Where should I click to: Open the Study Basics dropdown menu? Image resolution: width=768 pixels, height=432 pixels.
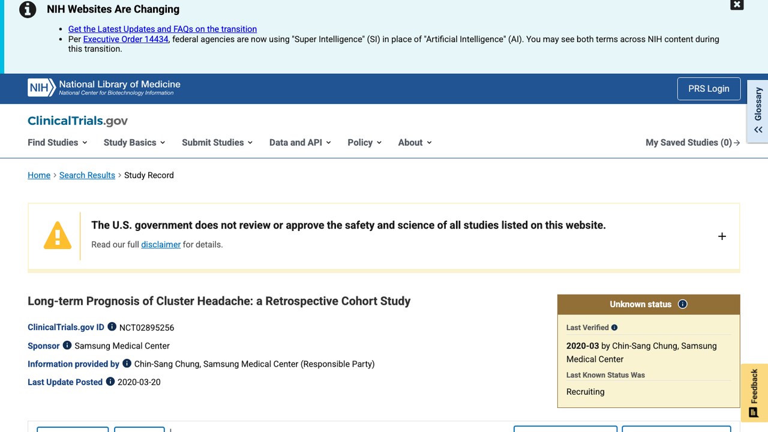click(134, 142)
